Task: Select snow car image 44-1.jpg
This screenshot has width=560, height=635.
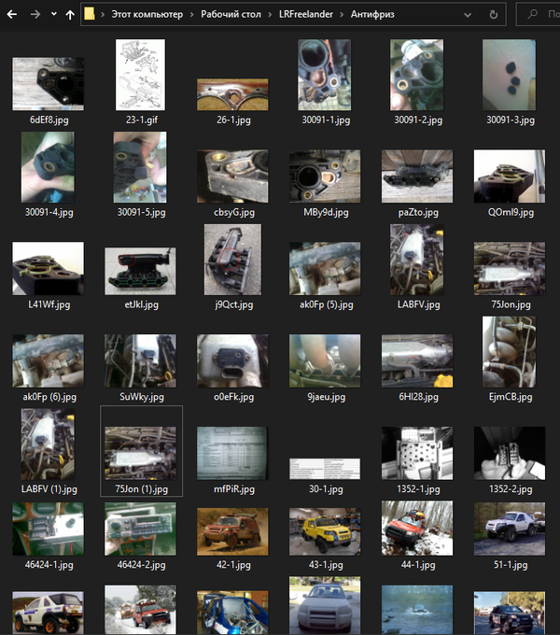Action: click(417, 529)
